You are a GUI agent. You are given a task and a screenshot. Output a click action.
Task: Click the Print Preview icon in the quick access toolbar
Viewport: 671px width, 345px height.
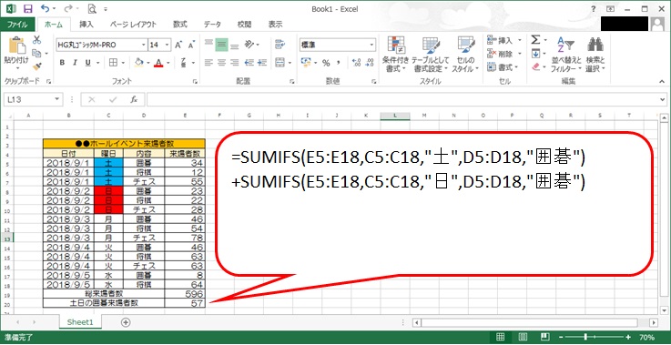[x=92, y=8]
